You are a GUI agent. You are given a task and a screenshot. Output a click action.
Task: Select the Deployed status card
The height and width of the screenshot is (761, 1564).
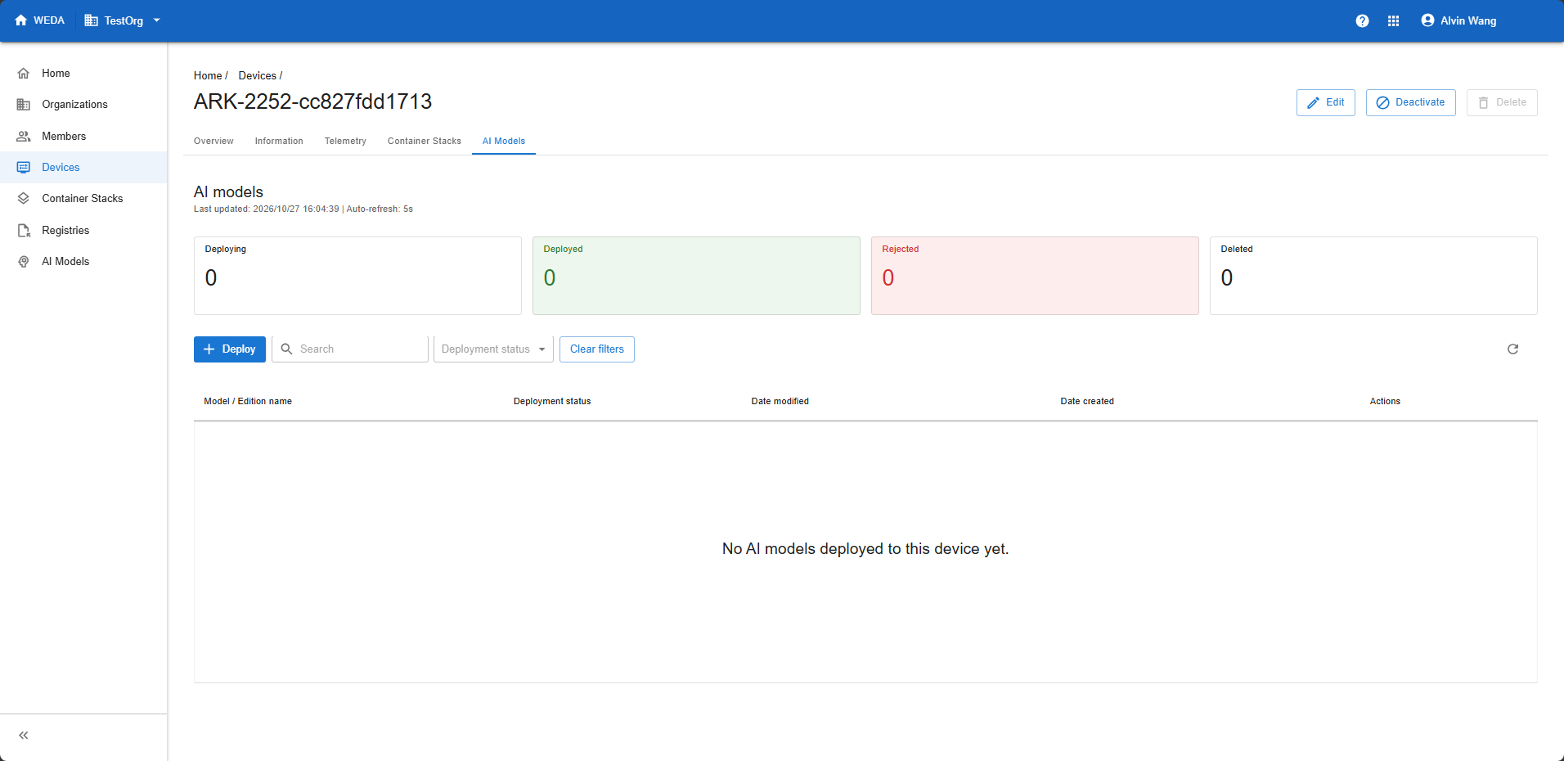coord(696,276)
